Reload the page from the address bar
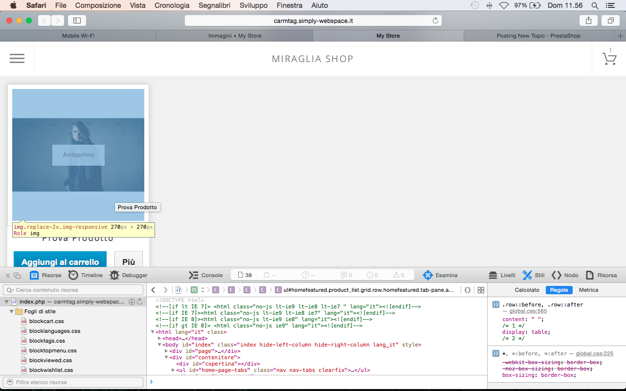Viewport: 626px width, 391px height. [x=435, y=21]
